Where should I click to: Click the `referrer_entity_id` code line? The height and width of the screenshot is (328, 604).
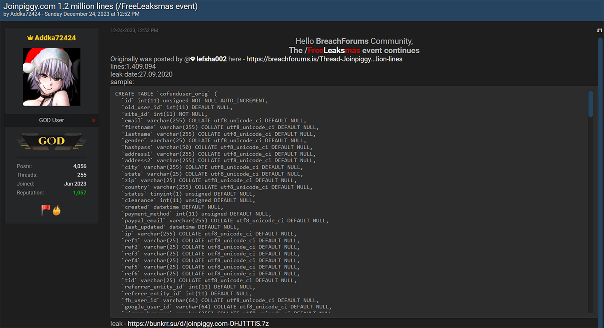[x=189, y=287]
